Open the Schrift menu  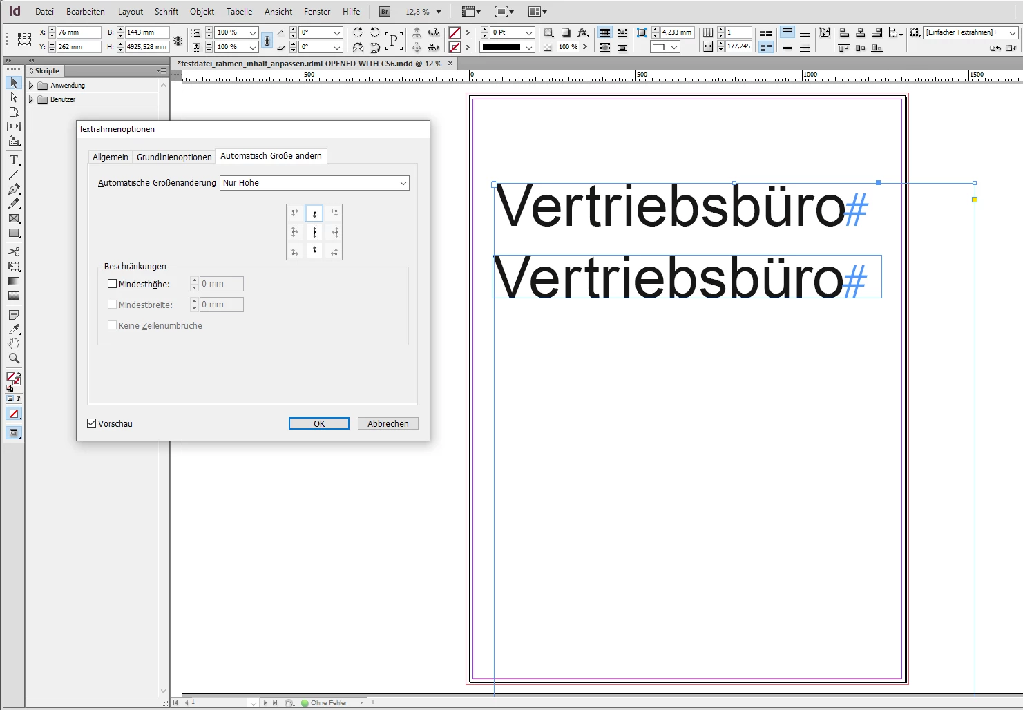tap(166, 12)
